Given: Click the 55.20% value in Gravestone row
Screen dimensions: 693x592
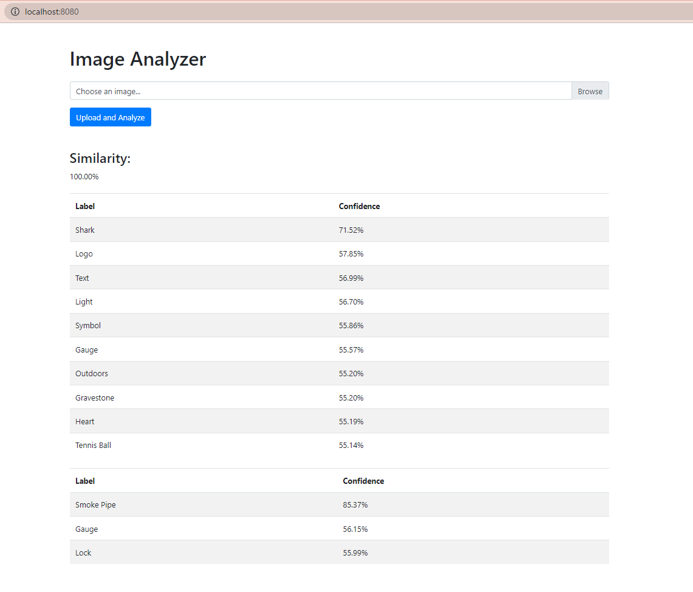Looking at the screenshot, I should pos(351,398).
